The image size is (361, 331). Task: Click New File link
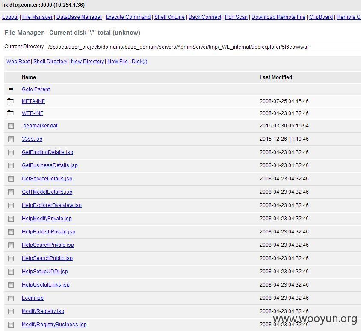(x=118, y=62)
